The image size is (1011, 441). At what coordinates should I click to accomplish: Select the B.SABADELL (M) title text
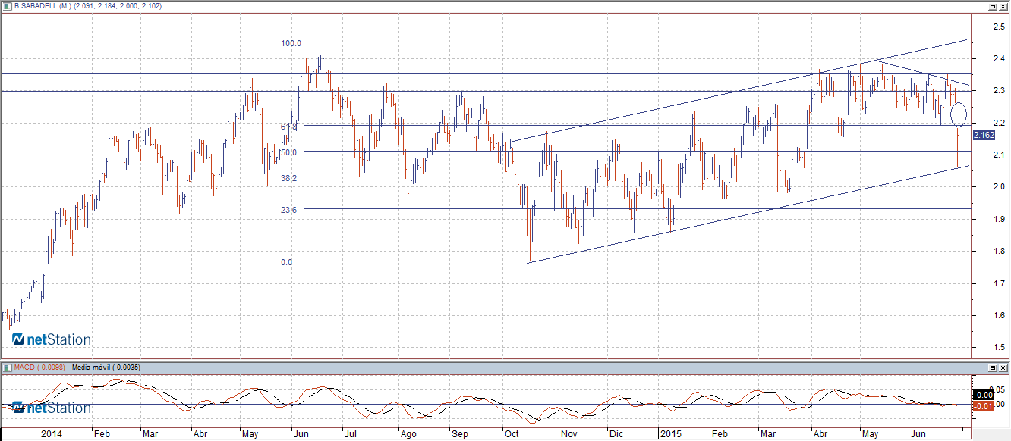pyautogui.click(x=43, y=6)
